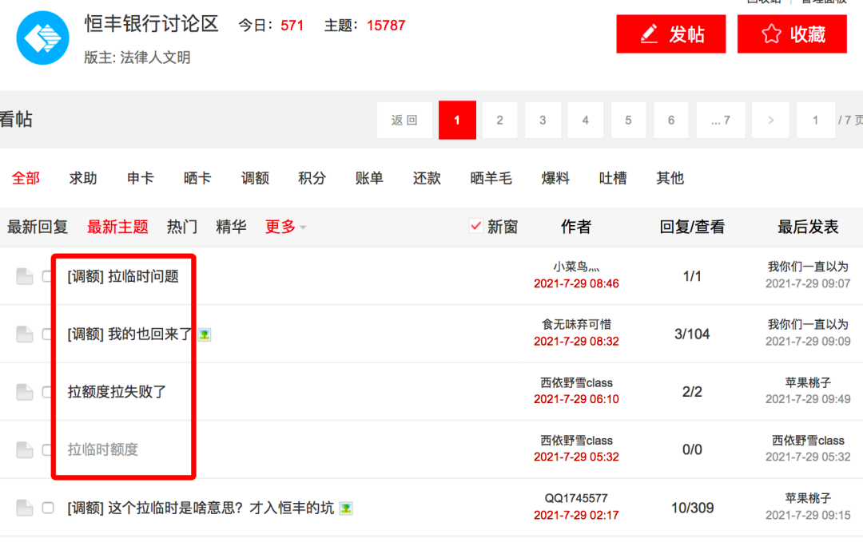Select the 账单 category tab

coord(369,178)
